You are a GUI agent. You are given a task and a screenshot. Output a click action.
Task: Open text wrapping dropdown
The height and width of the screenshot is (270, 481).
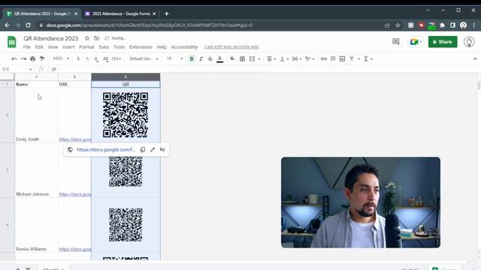297,58
